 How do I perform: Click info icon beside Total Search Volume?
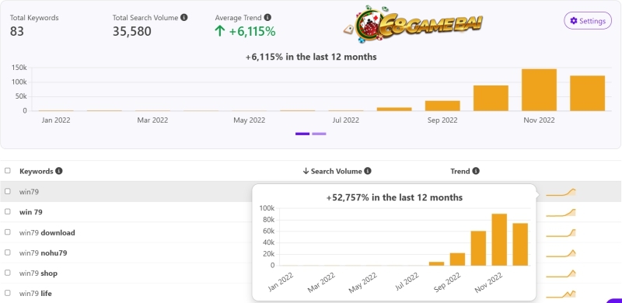pos(184,17)
